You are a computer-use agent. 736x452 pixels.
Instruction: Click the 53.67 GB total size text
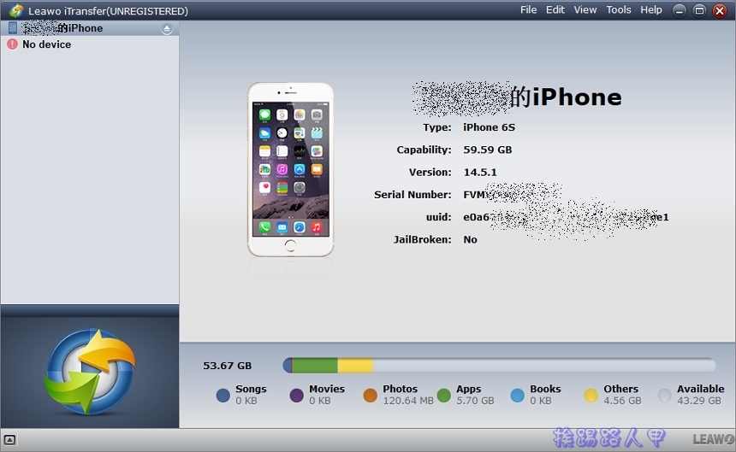[x=227, y=366]
